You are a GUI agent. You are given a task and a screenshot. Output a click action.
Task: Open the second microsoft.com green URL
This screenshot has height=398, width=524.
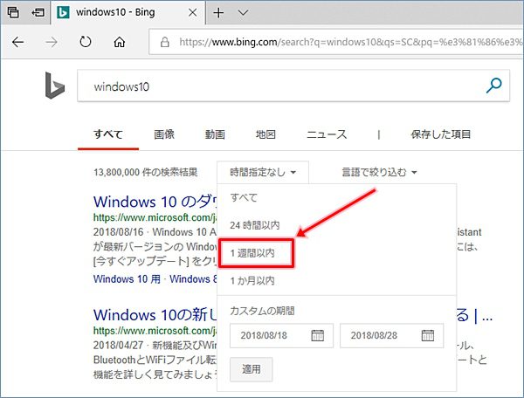155,331
